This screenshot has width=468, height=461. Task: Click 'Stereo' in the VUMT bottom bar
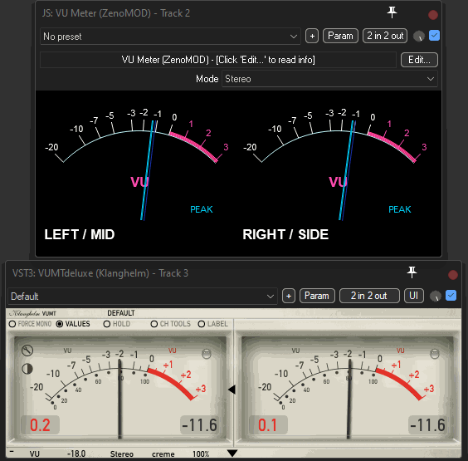click(122, 454)
